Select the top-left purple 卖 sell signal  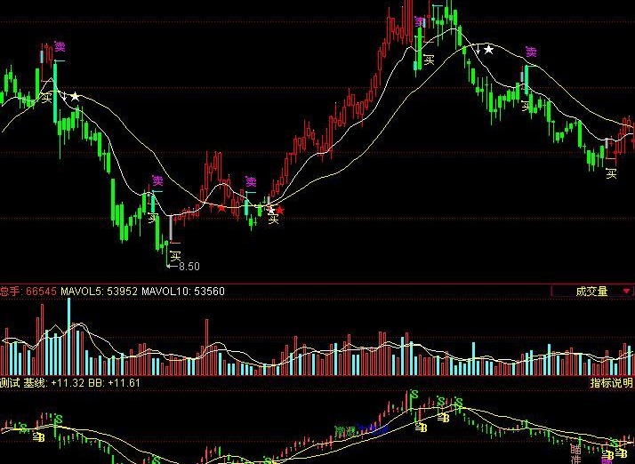click(60, 47)
